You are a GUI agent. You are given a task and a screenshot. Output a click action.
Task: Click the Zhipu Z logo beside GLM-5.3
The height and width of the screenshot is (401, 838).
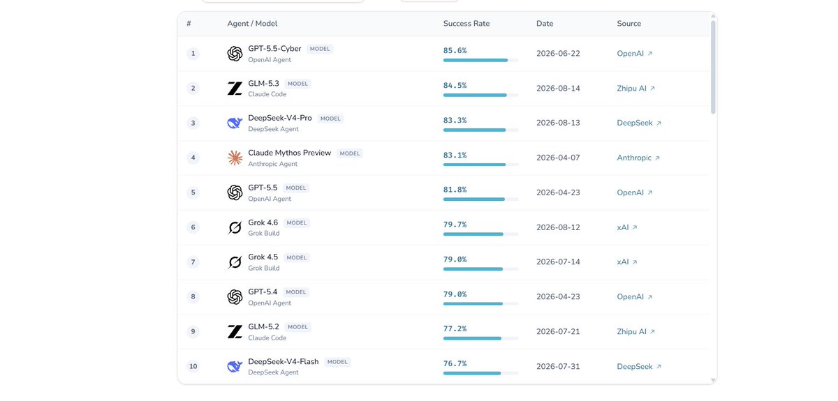pyautogui.click(x=235, y=89)
